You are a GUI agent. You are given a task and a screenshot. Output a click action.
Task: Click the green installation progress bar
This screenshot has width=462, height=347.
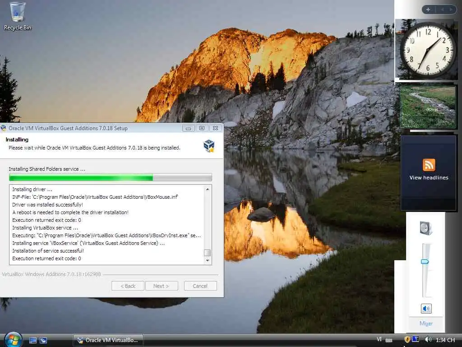111,177
